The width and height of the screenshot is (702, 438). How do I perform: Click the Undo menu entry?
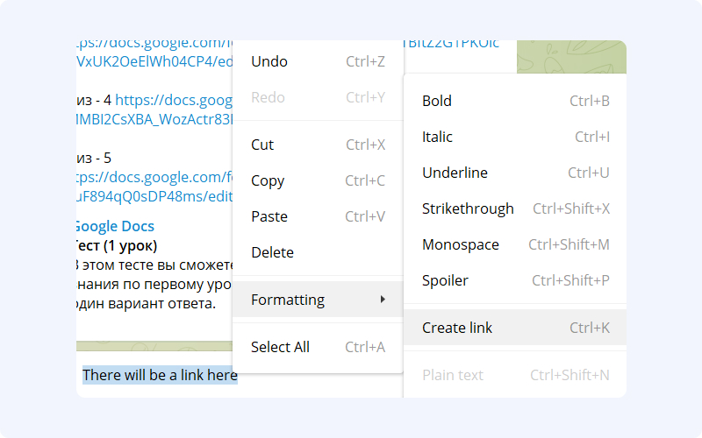click(x=318, y=61)
